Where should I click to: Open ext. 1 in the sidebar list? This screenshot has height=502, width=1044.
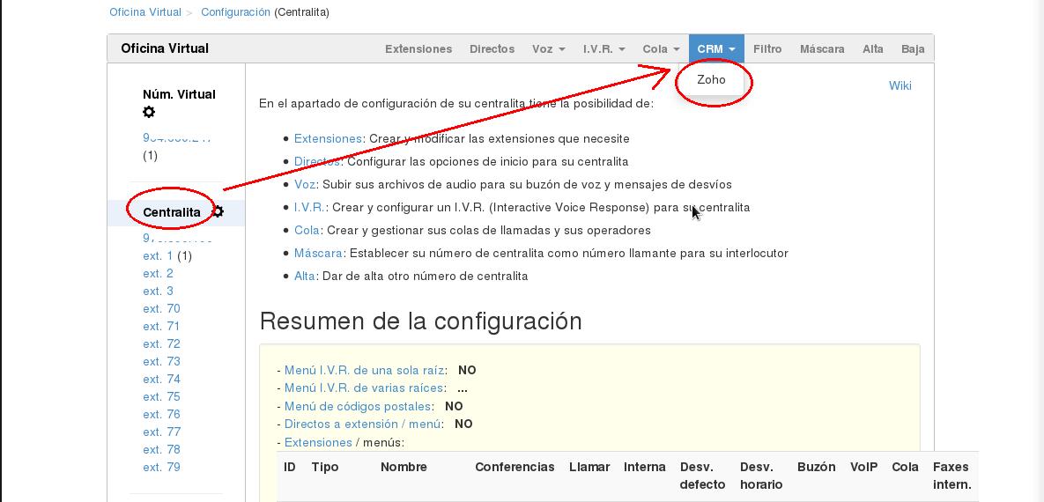coord(158,255)
